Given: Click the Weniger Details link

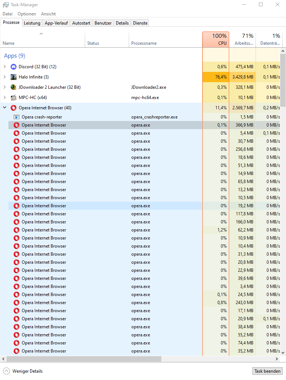Looking at the screenshot, I should pyautogui.click(x=27, y=371).
